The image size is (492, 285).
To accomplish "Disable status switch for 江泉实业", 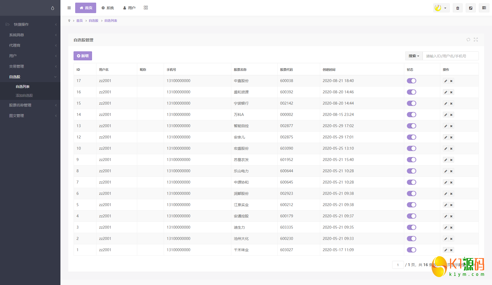I will point(412,205).
